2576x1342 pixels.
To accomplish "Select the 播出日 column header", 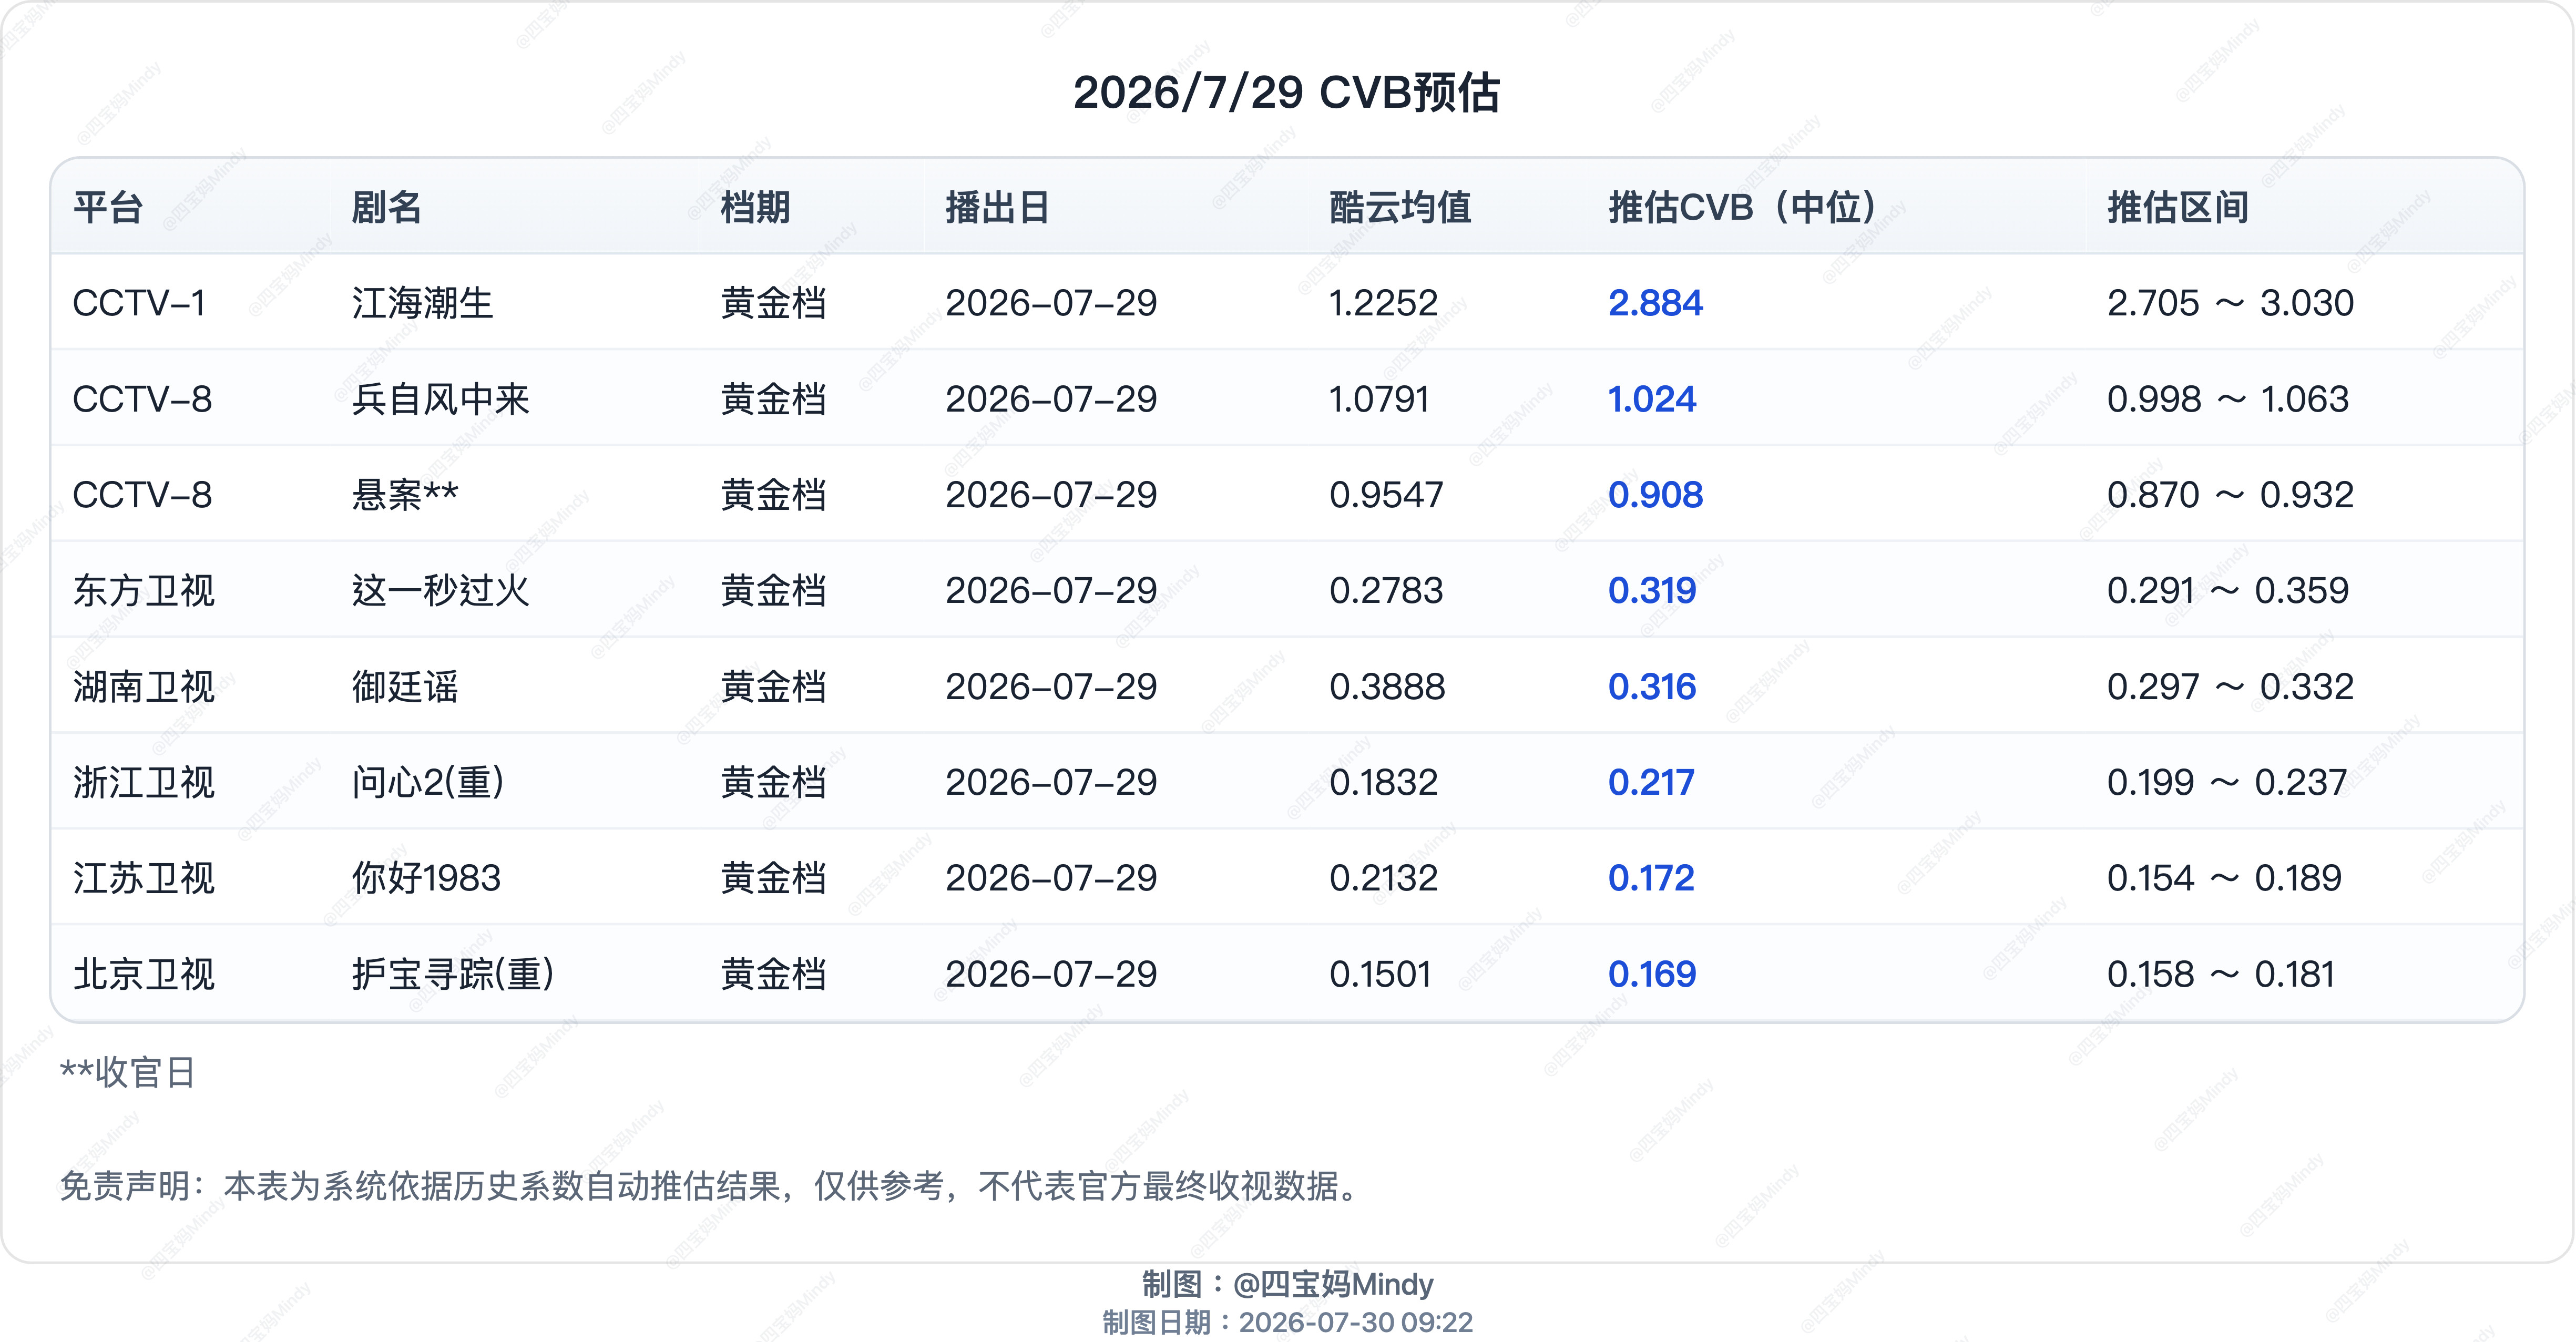I will pyautogui.click(x=998, y=207).
